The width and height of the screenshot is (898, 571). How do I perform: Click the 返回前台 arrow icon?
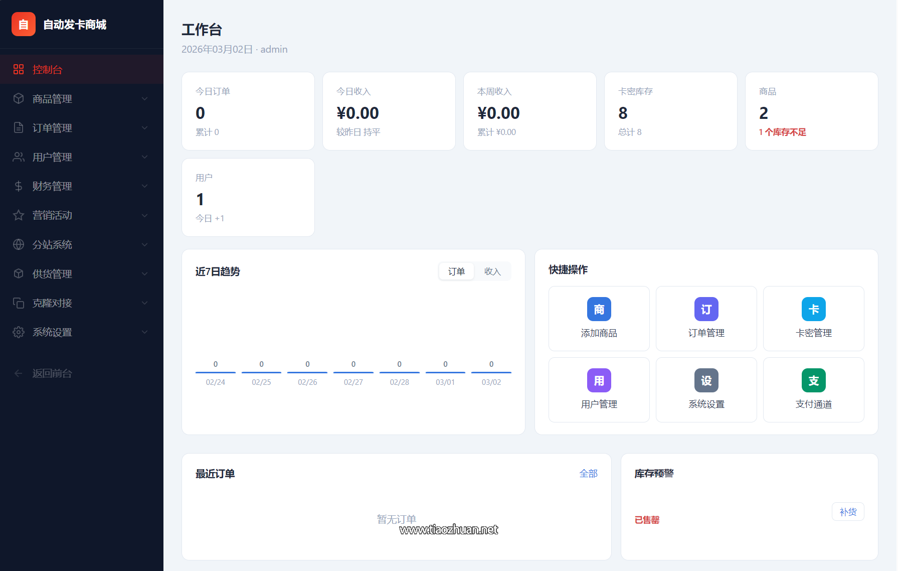pyautogui.click(x=19, y=373)
